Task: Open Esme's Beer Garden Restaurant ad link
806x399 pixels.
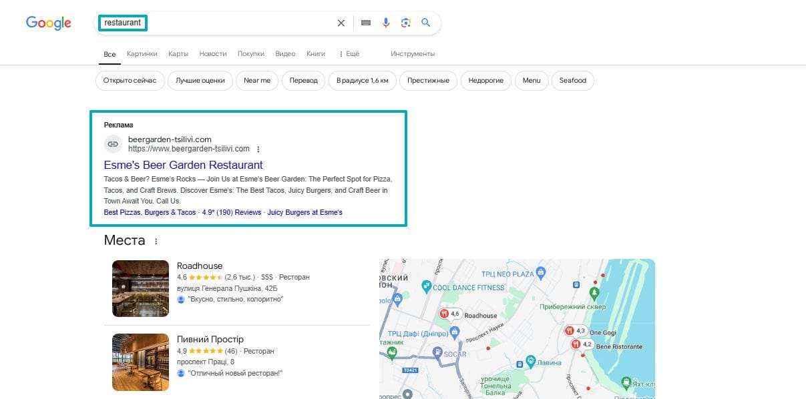Action: [x=184, y=165]
